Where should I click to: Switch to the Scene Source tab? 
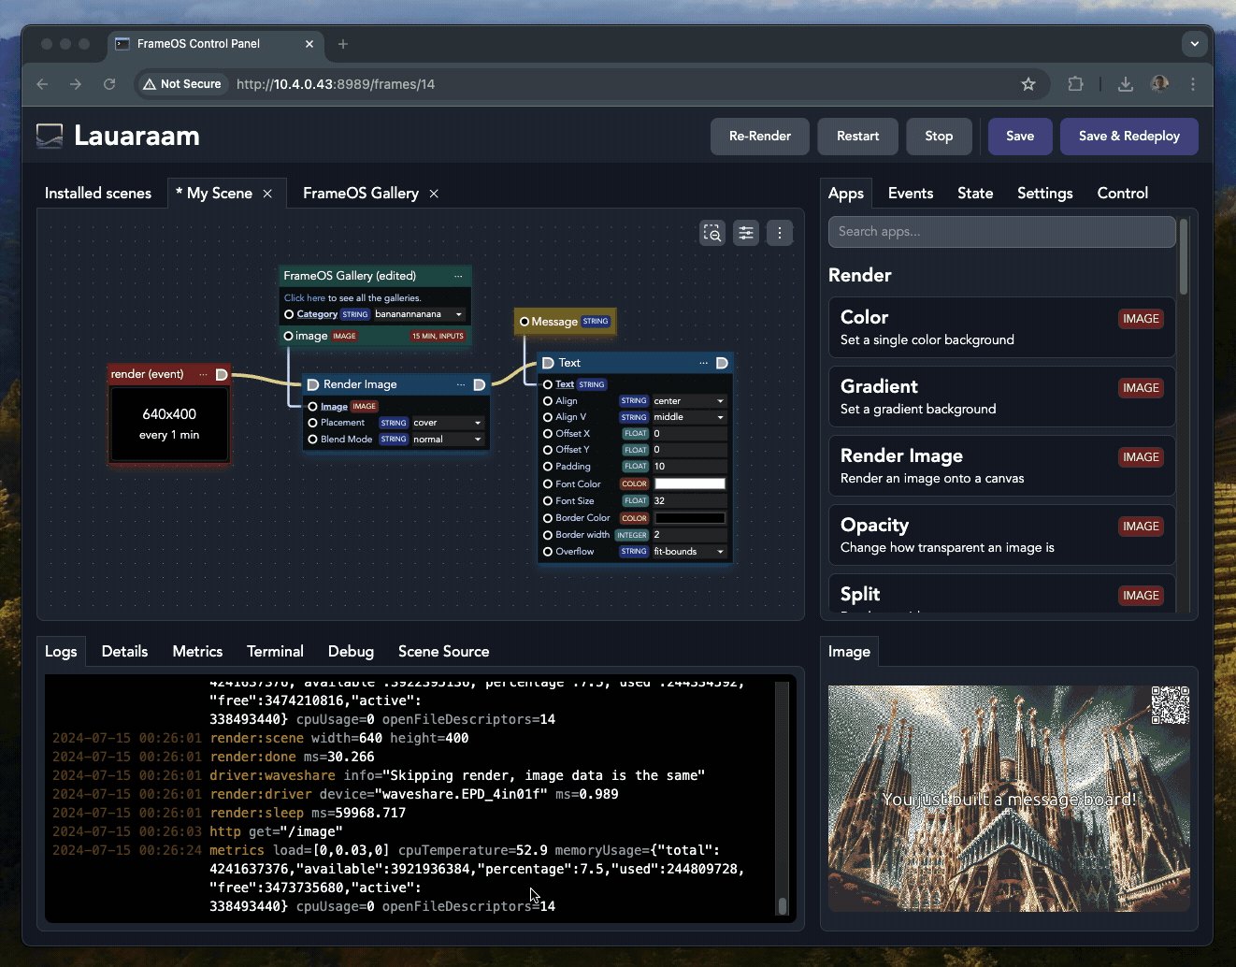(x=443, y=652)
